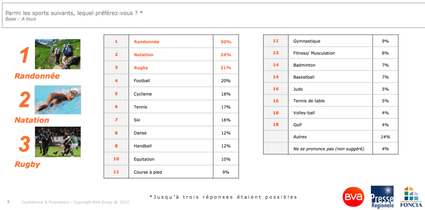Viewport: 425px width, 210px height.
Task: Select the swimmer Natation photo
Action: pos(58,100)
